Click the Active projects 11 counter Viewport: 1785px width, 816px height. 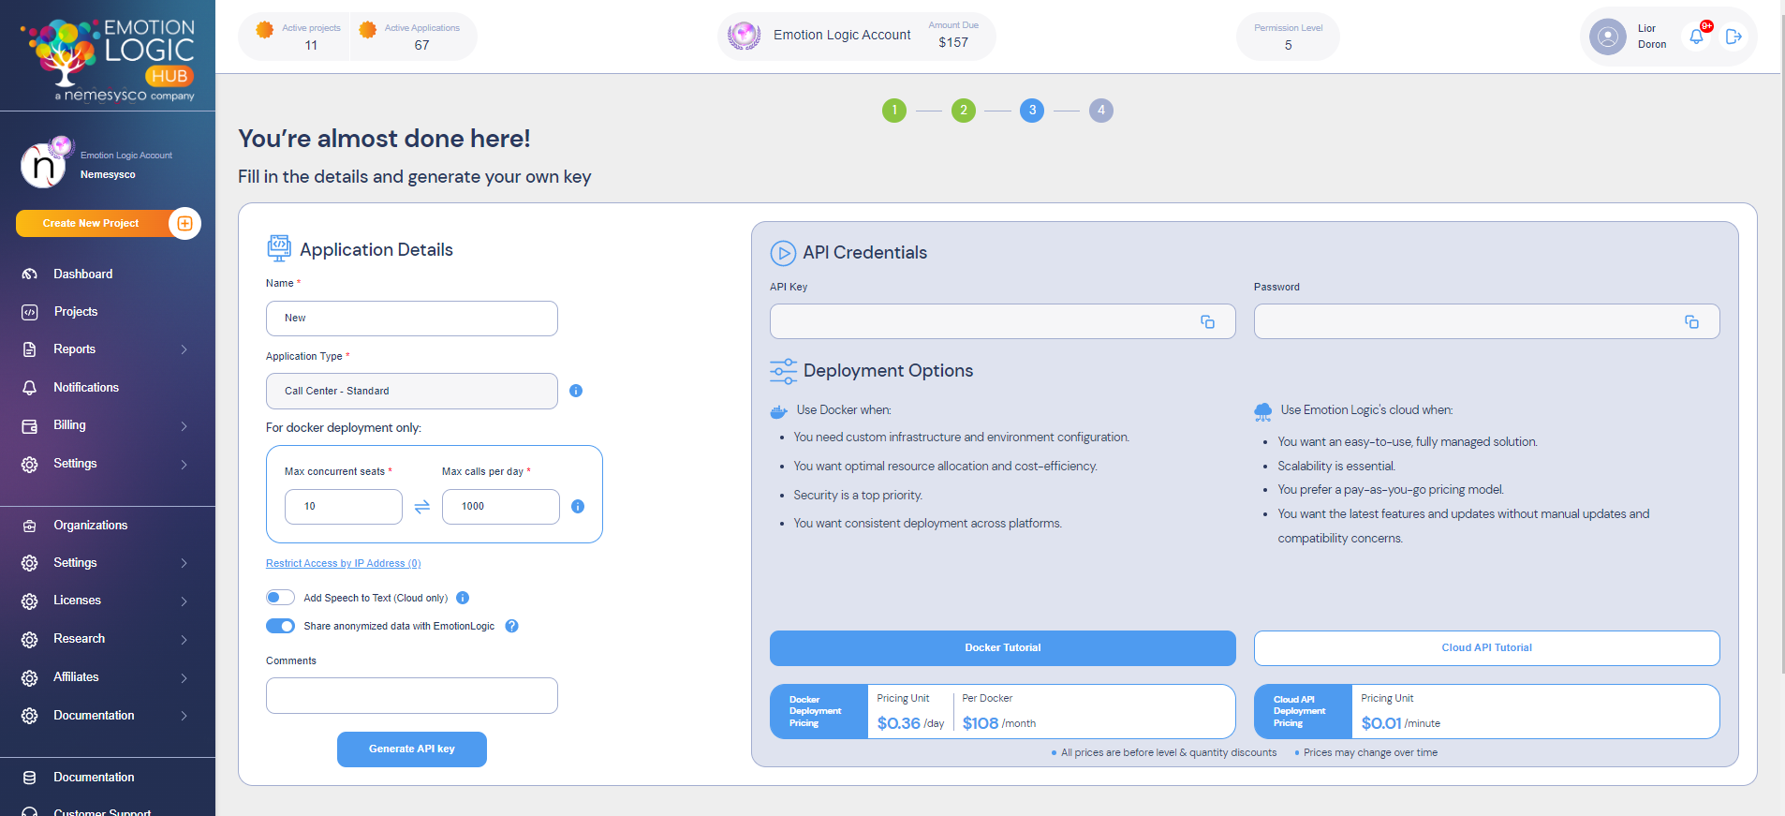[x=298, y=37]
